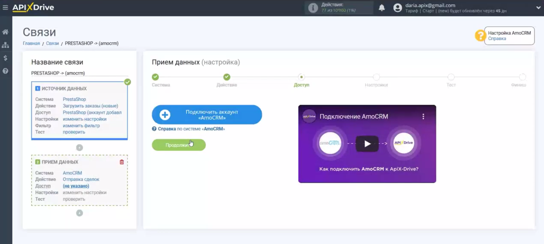This screenshot has height=244, width=544.
Task: Click the Продолжить button
Action: [179, 145]
